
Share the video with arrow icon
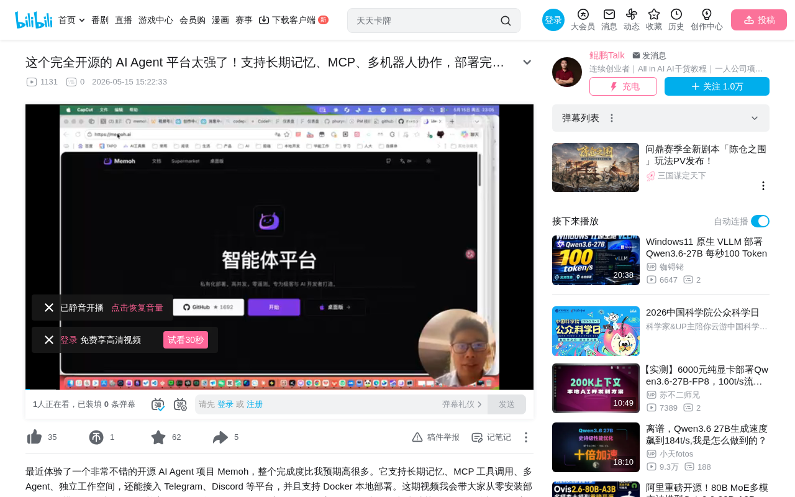pos(220,437)
